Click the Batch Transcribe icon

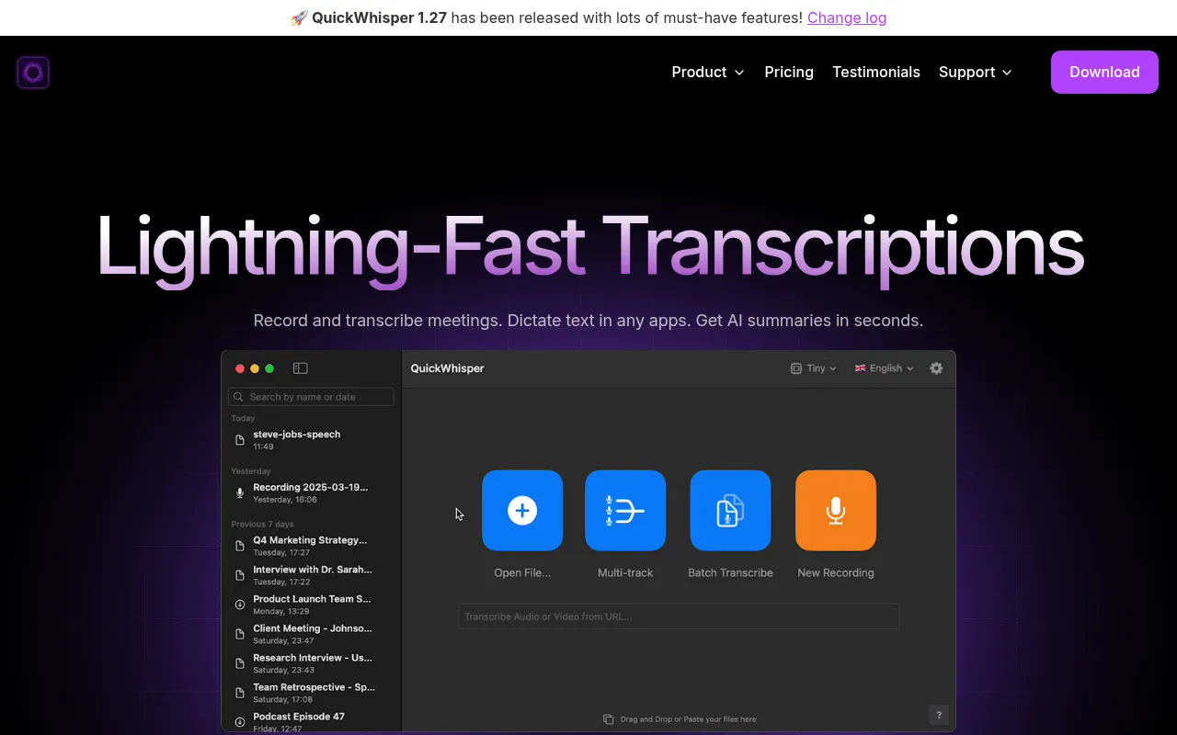coord(730,511)
